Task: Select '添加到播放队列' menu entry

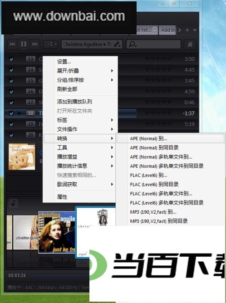Action: click(x=81, y=102)
